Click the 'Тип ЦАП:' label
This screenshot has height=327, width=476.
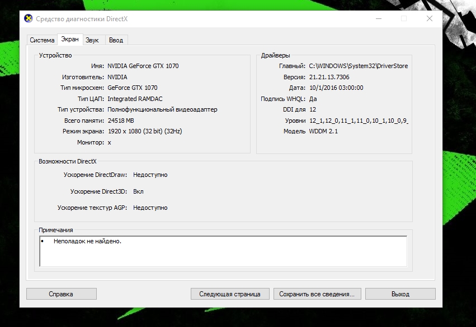click(91, 99)
